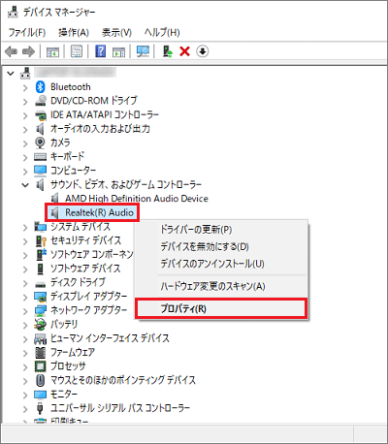This screenshot has width=388, height=444.
Task: Click the キーボード keyboard icon
Action: point(41,157)
